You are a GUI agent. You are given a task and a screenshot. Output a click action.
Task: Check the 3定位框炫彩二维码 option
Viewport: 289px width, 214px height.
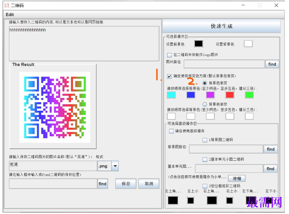[x=205, y=186]
